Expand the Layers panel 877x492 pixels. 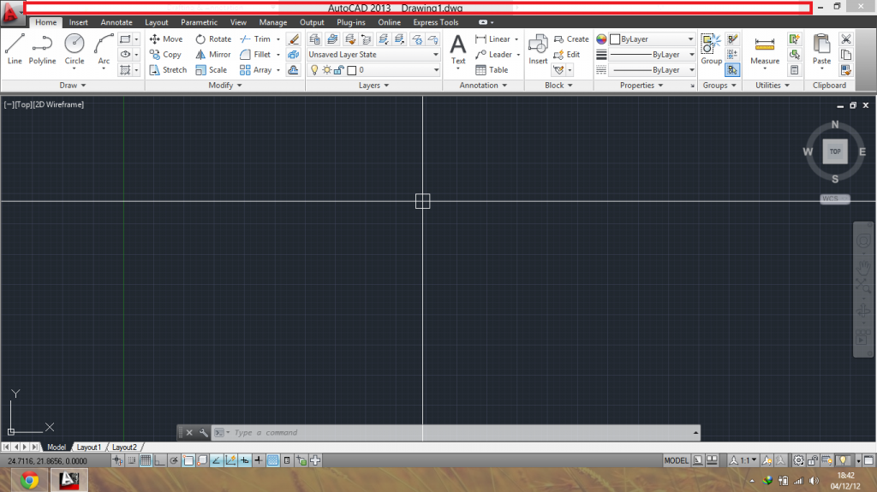373,86
